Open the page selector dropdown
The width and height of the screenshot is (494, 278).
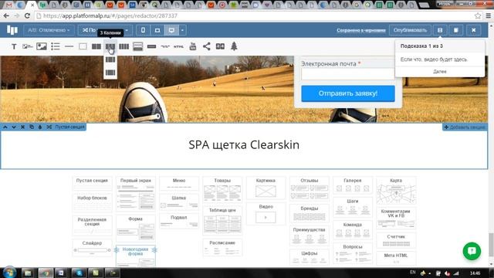pyautogui.click(x=105, y=30)
